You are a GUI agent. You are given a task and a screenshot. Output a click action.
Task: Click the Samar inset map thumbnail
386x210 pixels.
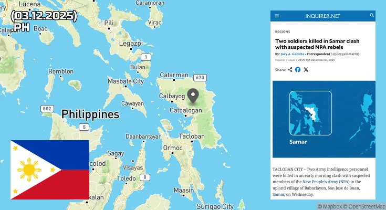[310, 113]
